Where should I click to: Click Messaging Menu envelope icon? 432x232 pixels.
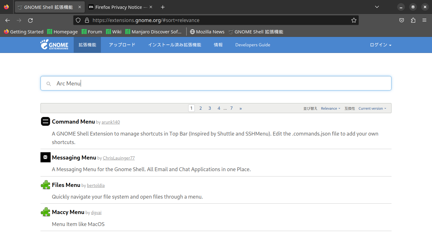[46, 157]
